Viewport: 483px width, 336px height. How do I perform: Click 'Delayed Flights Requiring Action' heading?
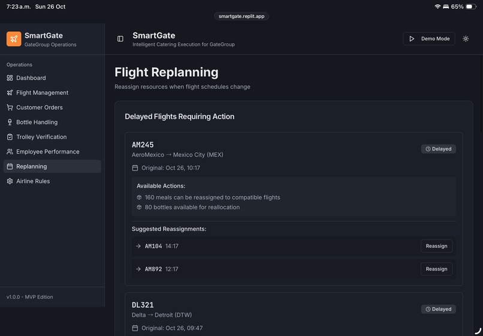pyautogui.click(x=180, y=116)
